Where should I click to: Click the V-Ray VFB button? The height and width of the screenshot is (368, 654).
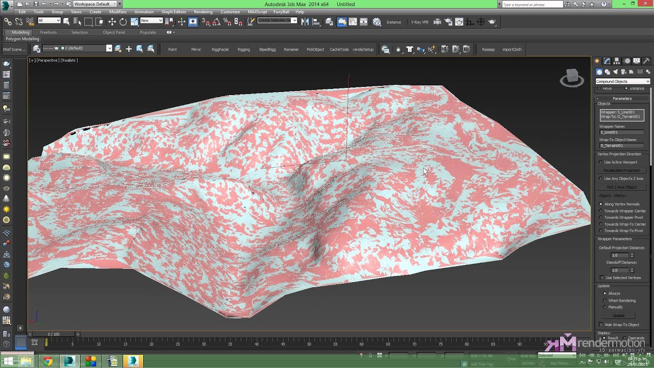coord(419,22)
